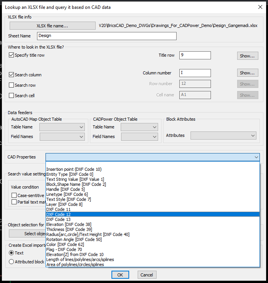268x283 pixels.
Task: Select Color [DXF Code 62] from list
Action: [66, 244]
